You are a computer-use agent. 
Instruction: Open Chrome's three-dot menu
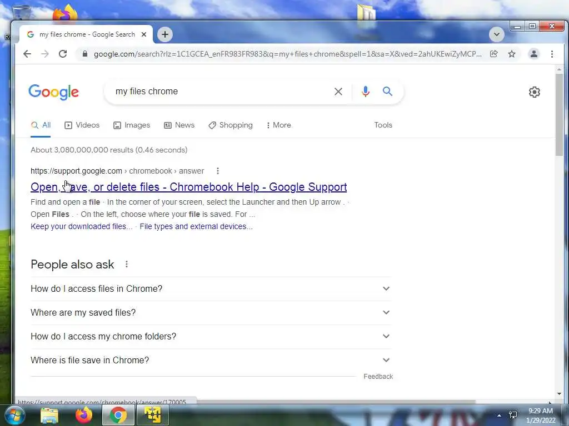click(552, 54)
